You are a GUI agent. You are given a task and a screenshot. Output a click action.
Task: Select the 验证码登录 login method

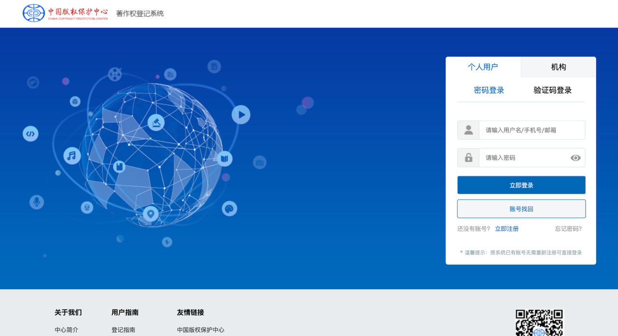[x=552, y=90]
